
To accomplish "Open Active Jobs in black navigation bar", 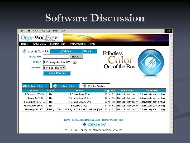I will (x=39, y=44).
